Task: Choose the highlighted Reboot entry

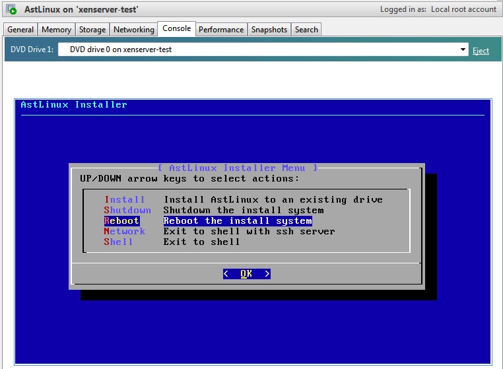Action: click(x=121, y=220)
